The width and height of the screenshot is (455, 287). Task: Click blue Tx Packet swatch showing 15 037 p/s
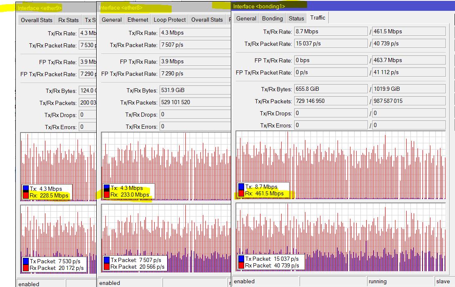pos(241,259)
